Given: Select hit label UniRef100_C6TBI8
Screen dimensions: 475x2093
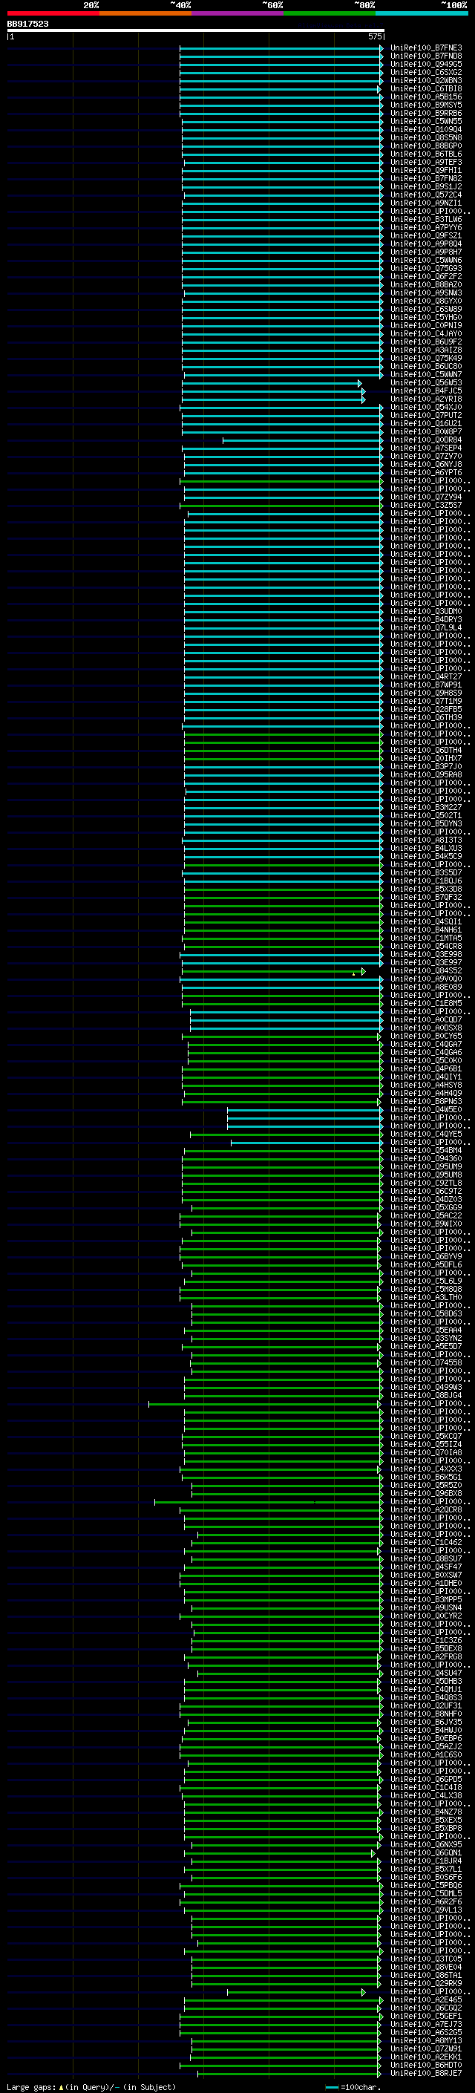Looking at the screenshot, I should click(425, 88).
